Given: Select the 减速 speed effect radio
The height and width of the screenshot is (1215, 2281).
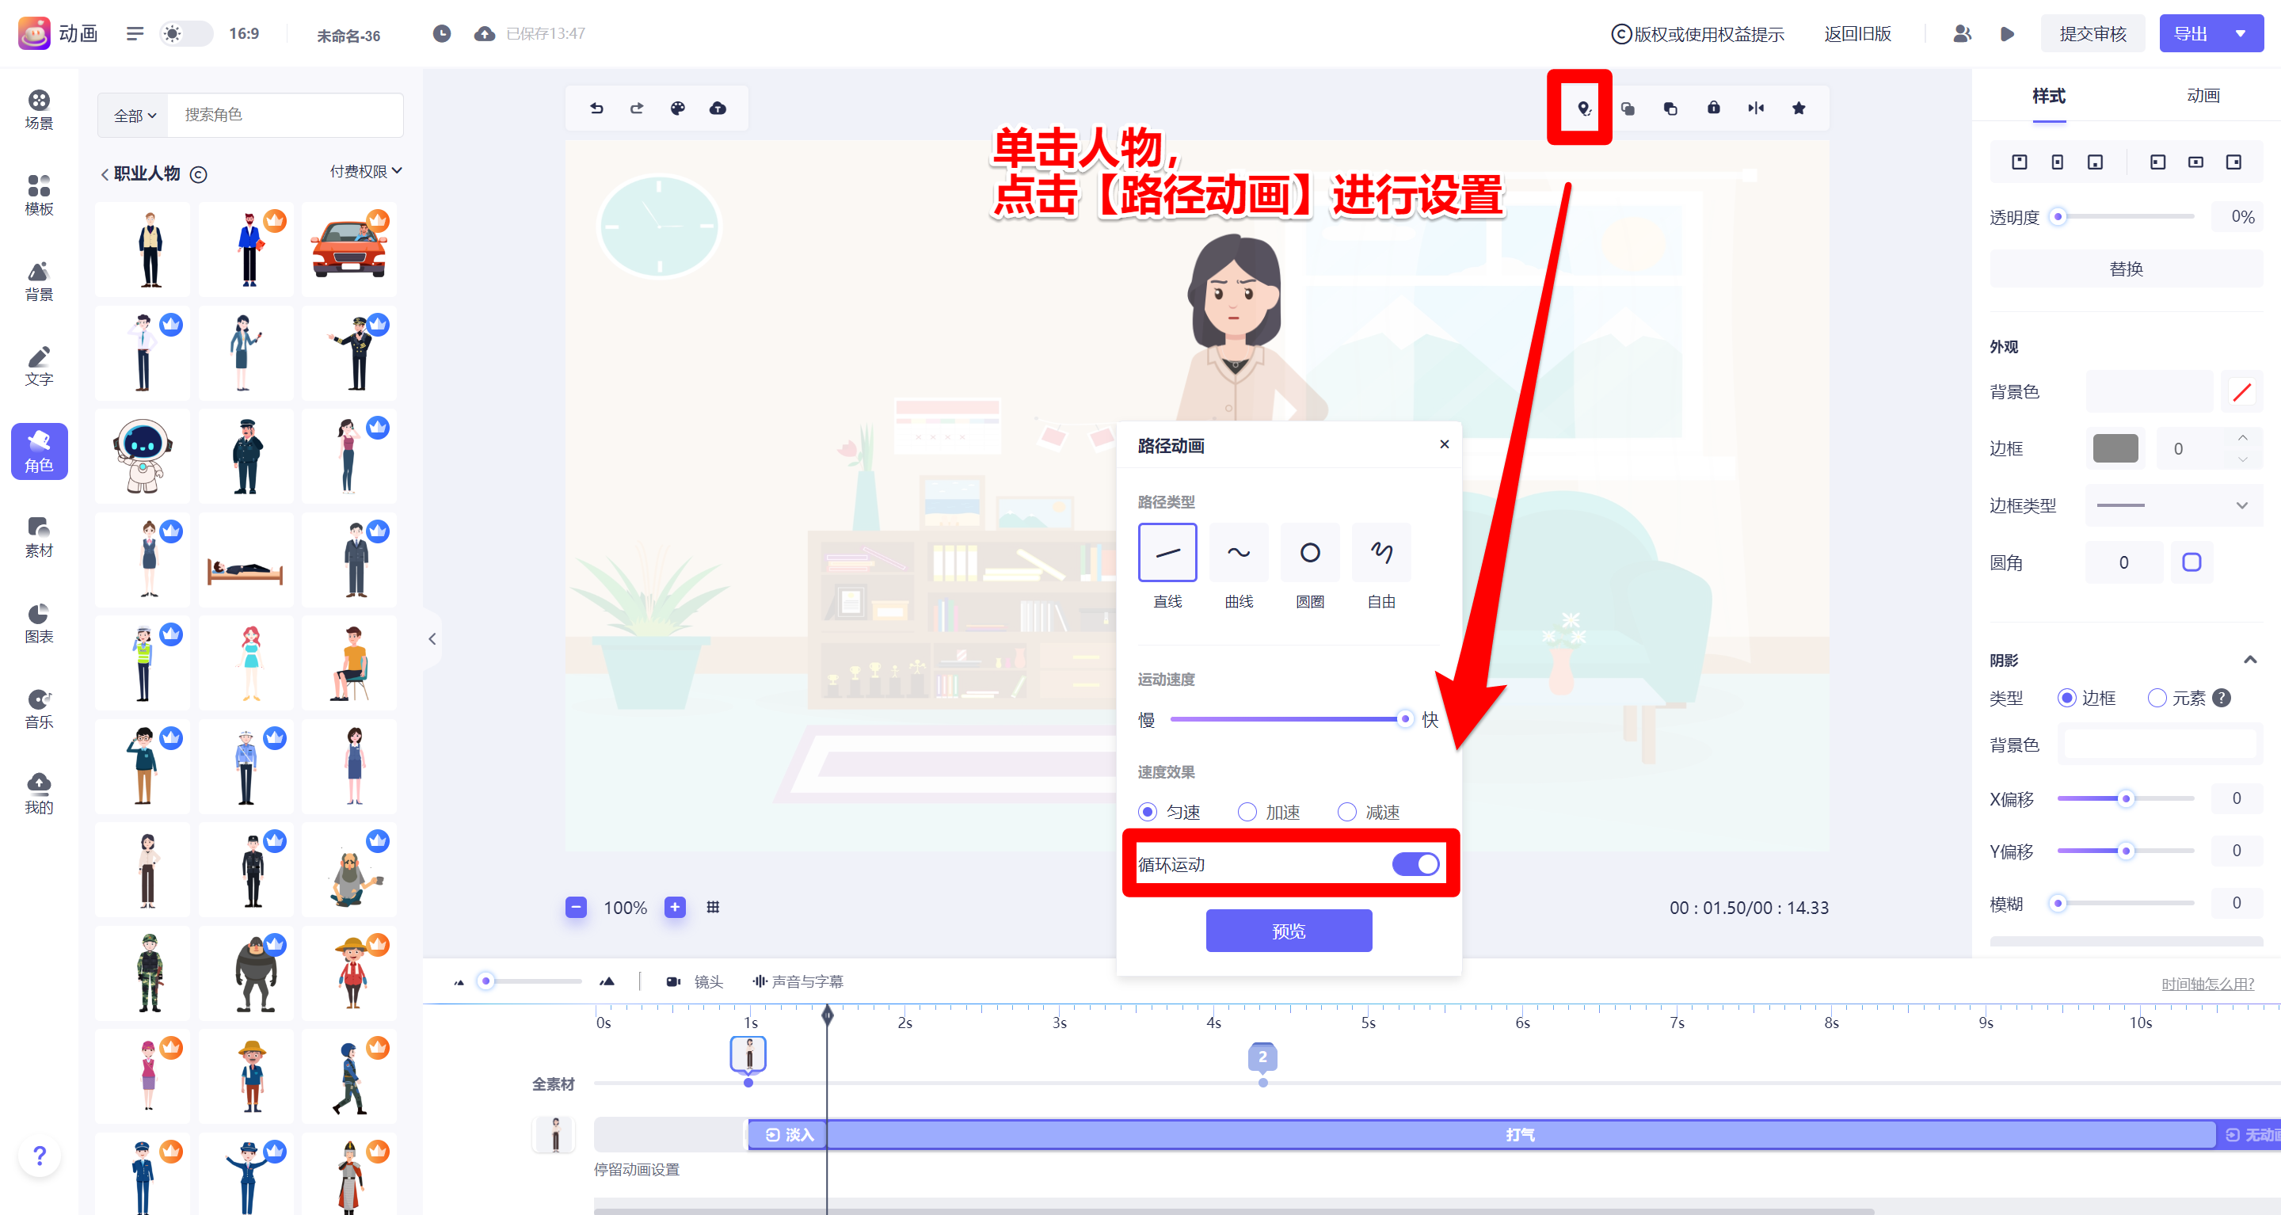Looking at the screenshot, I should (x=1346, y=811).
